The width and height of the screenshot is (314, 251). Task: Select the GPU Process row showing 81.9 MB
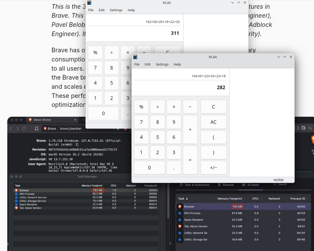pyautogui.click(x=243, y=213)
